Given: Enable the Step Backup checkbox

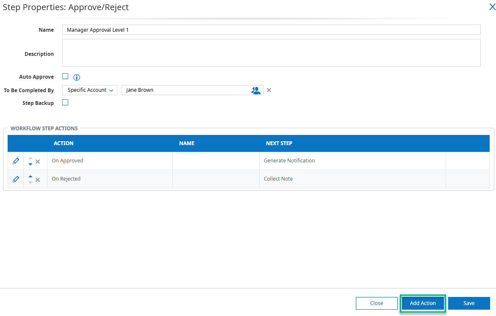Looking at the screenshot, I should pos(65,102).
